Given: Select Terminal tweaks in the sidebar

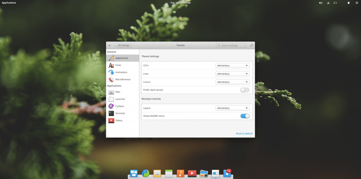Looking at the screenshot, I should pyautogui.click(x=120, y=113).
